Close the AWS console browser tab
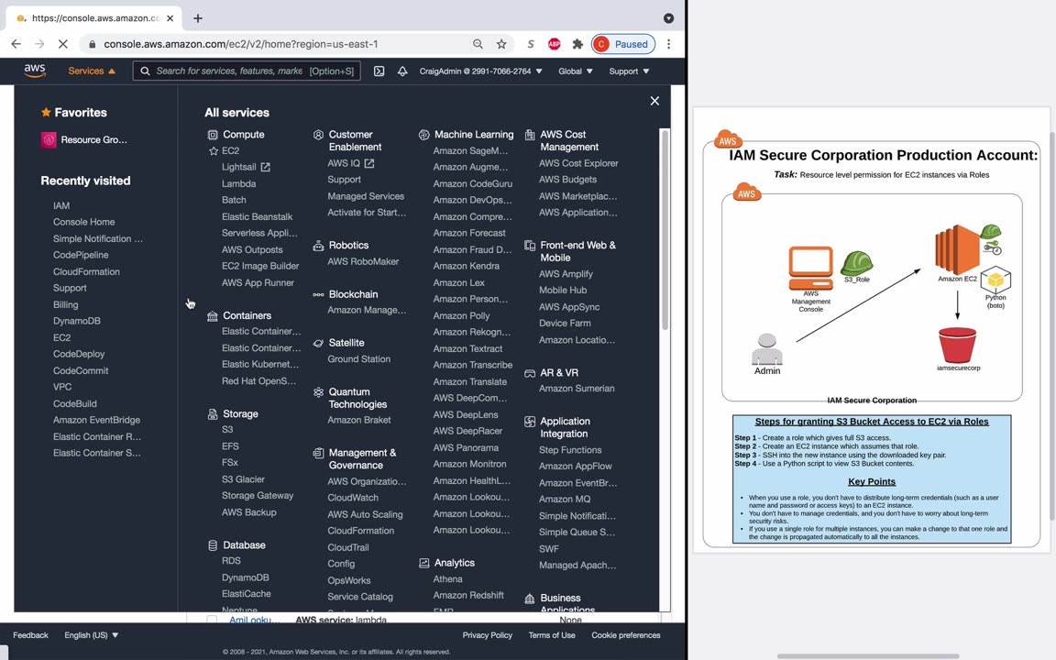This screenshot has height=660, width=1056. pyautogui.click(x=170, y=18)
